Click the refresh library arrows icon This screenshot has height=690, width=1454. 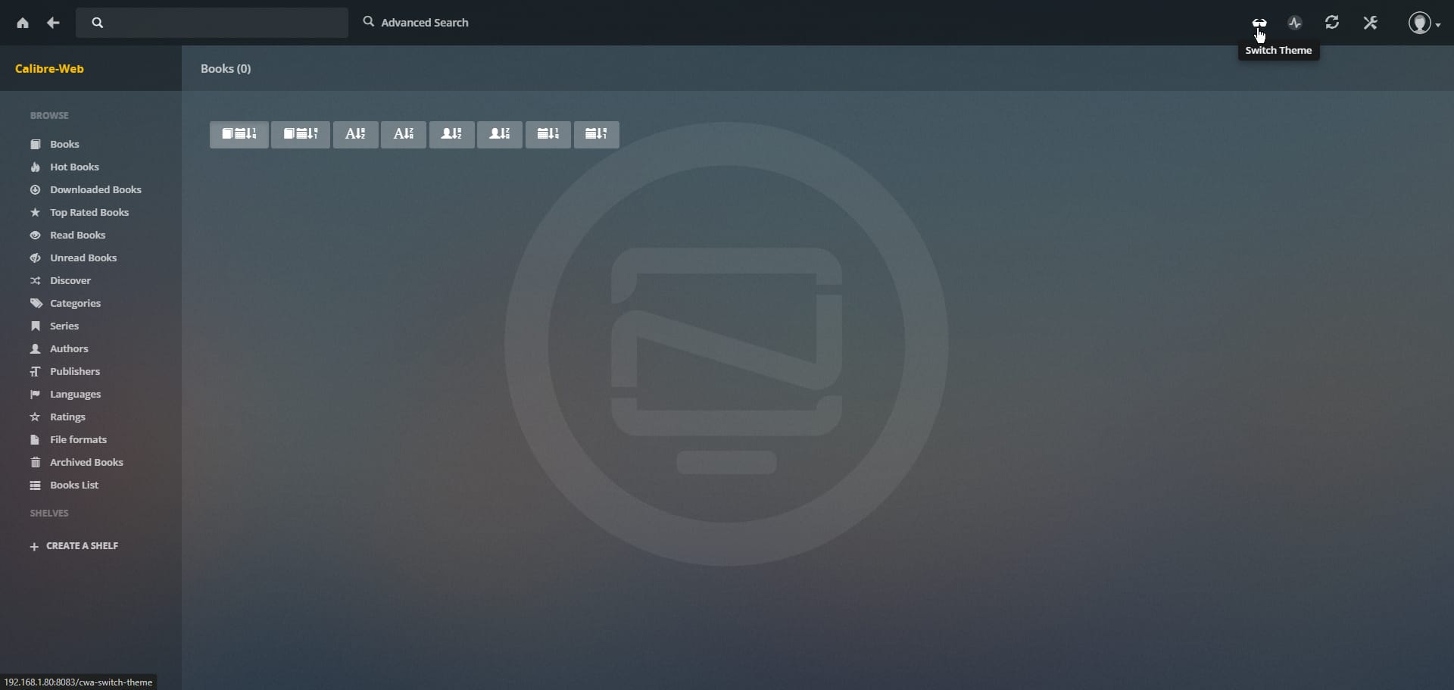tap(1332, 23)
